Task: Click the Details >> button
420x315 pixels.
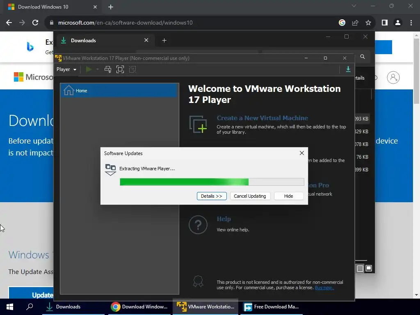Action: 212,196
